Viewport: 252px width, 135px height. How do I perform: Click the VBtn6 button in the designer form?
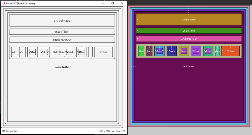click(x=104, y=52)
